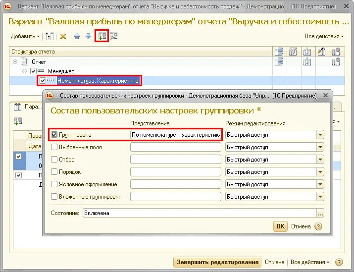
Task: Open user settings of element icon
Action: [102, 36]
